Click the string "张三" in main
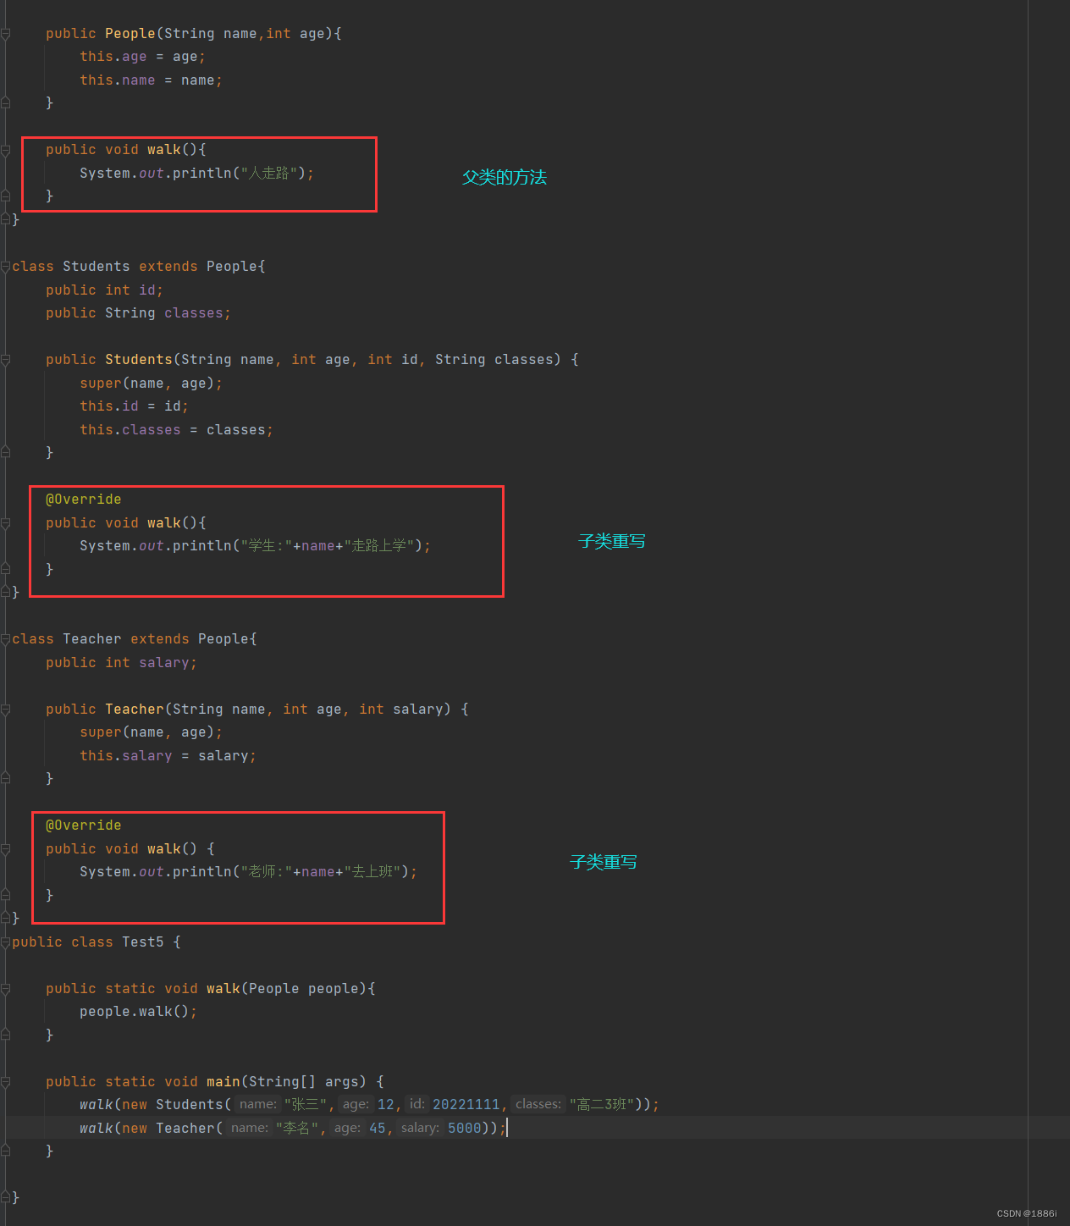The height and width of the screenshot is (1226, 1070). 305,1105
